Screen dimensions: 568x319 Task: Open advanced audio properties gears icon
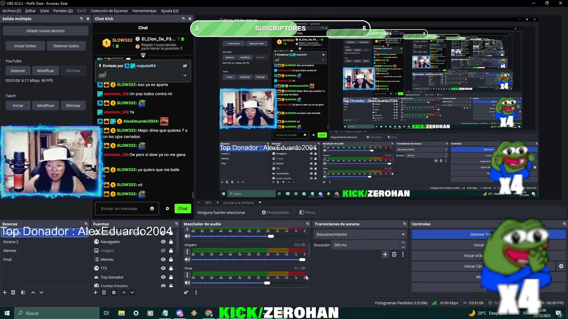[x=186, y=292]
